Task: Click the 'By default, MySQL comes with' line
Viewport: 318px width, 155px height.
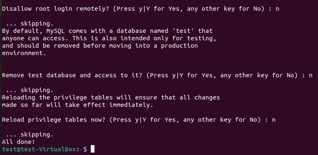Action: coord(107,31)
